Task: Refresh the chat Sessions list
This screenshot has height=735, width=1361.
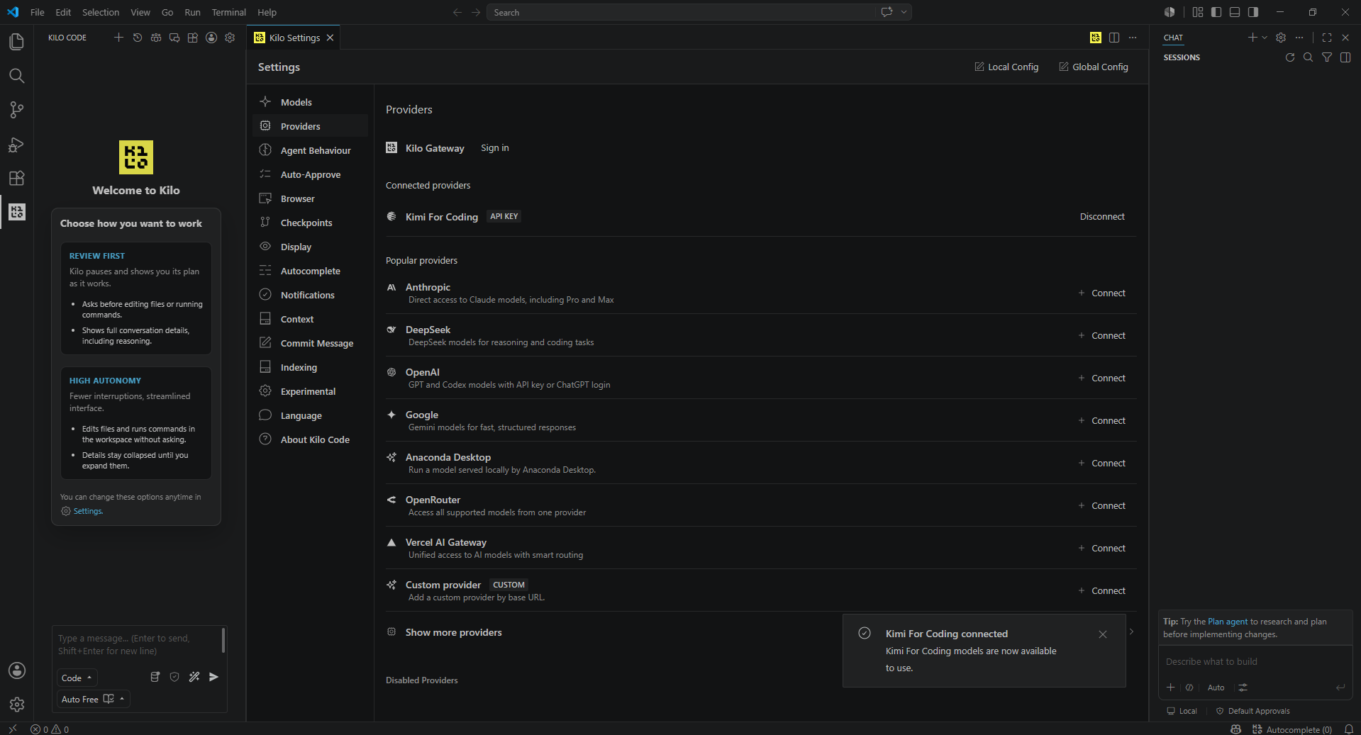Action: pos(1290,57)
